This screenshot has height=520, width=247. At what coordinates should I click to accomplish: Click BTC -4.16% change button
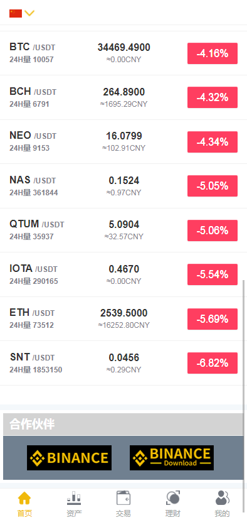tap(213, 53)
